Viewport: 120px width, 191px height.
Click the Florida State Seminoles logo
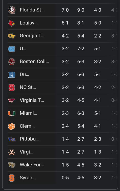(12, 10)
